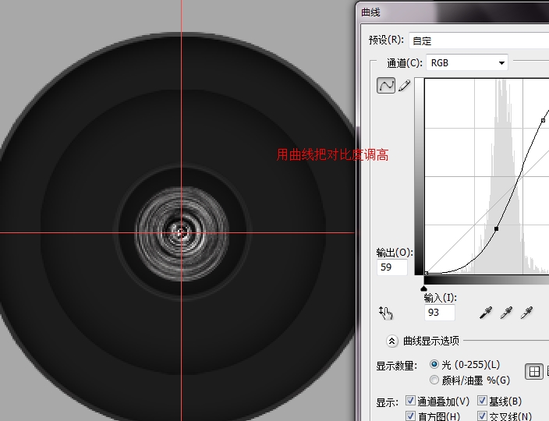Click the swirl center in the canvas
549x421 pixels.
(181, 232)
